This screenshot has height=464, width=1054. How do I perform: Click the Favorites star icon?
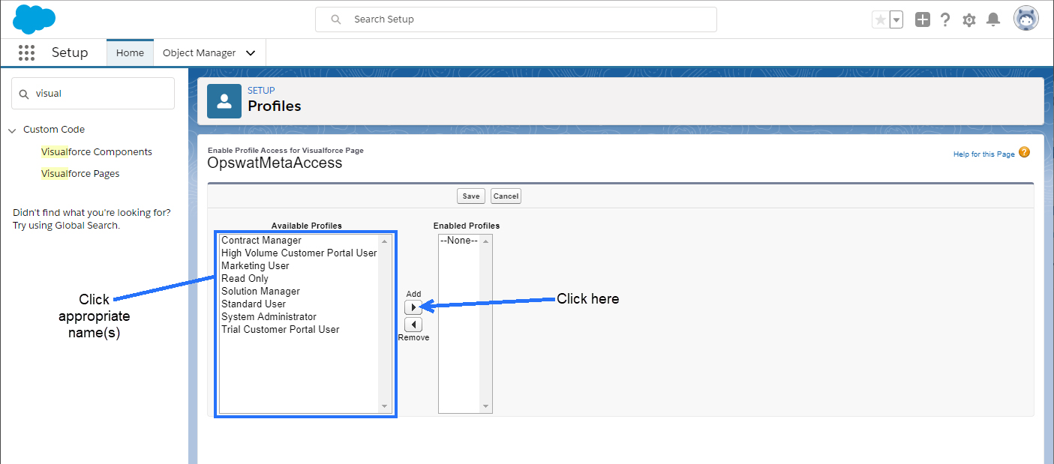click(880, 20)
